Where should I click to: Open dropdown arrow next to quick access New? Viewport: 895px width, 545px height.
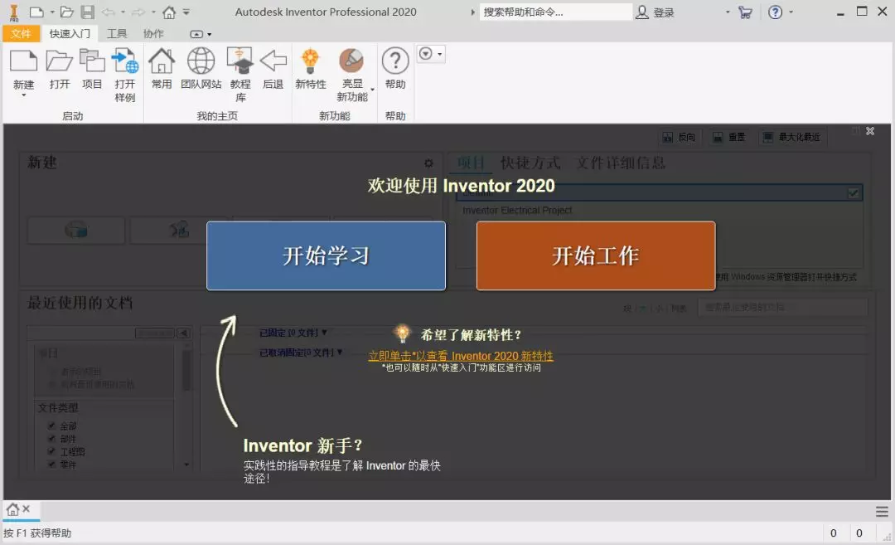[52, 12]
